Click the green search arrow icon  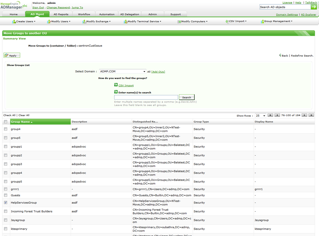point(314,7)
